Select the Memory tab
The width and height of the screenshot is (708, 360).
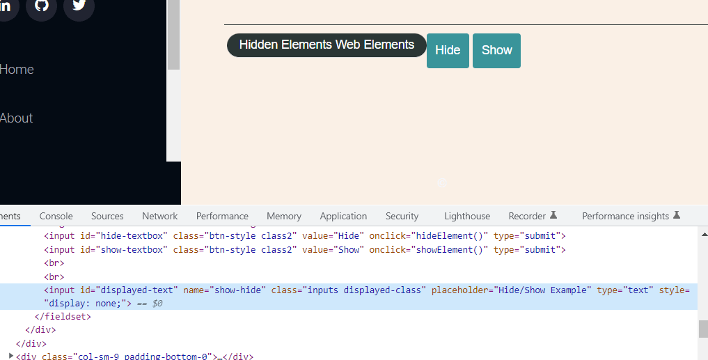[x=284, y=216]
